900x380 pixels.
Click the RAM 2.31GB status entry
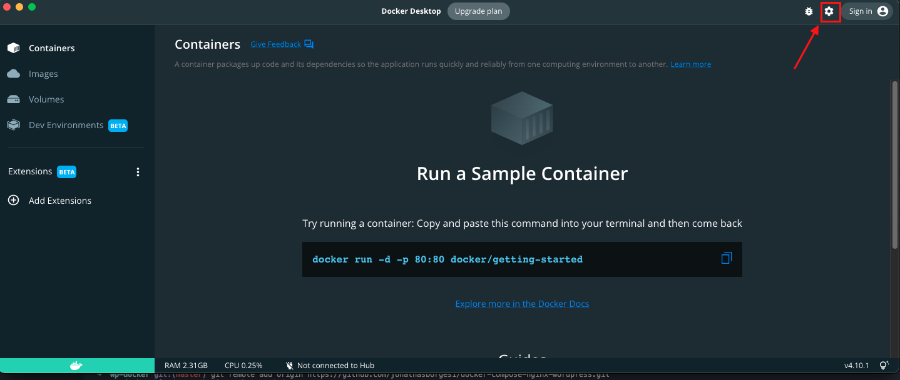186,366
